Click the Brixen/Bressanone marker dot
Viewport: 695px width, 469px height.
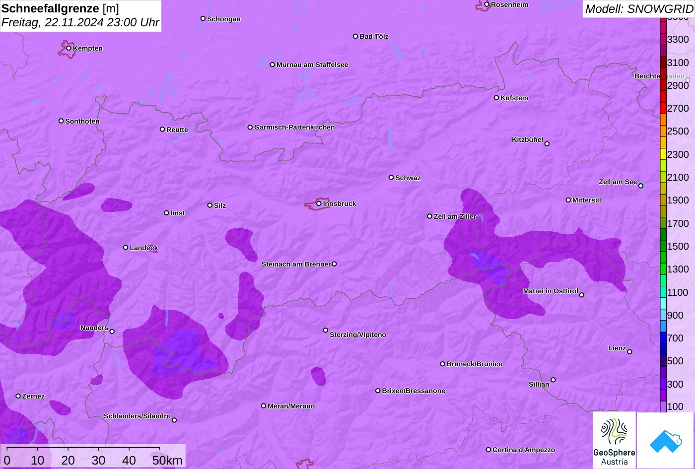tap(378, 391)
